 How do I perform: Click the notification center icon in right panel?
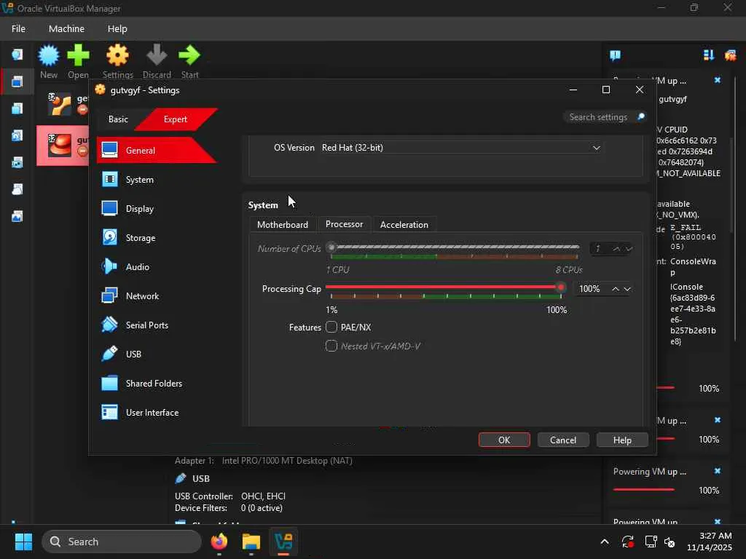tap(615, 55)
